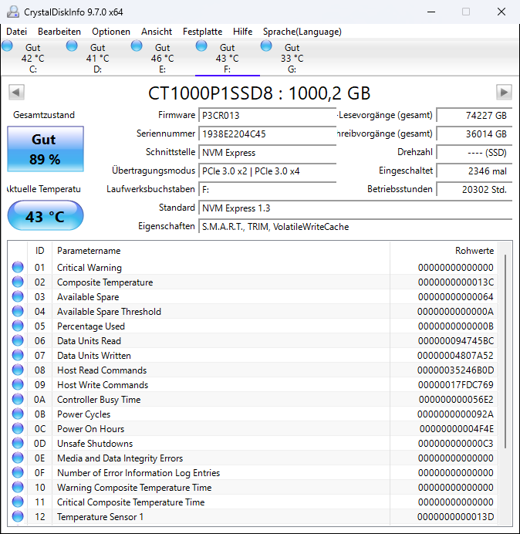Image resolution: width=520 pixels, height=534 pixels.
Task: Click status orb of Media and Data Integrity Errors
Action: tap(18, 458)
